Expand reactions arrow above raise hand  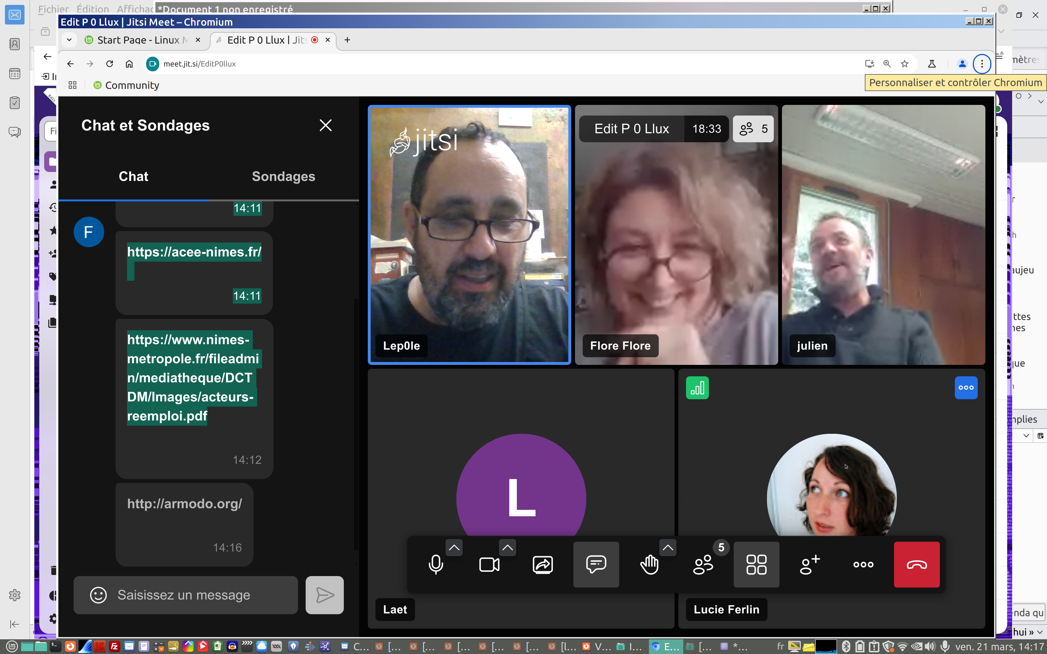(x=667, y=548)
